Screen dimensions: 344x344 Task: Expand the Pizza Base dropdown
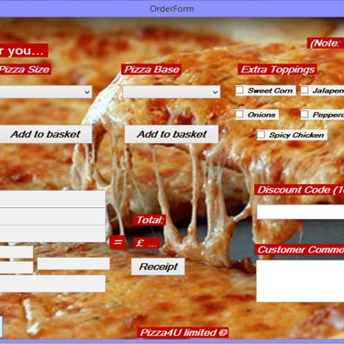click(x=172, y=92)
